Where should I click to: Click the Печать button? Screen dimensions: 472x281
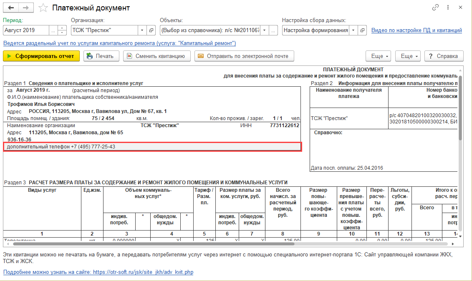pyautogui.click(x=101, y=56)
